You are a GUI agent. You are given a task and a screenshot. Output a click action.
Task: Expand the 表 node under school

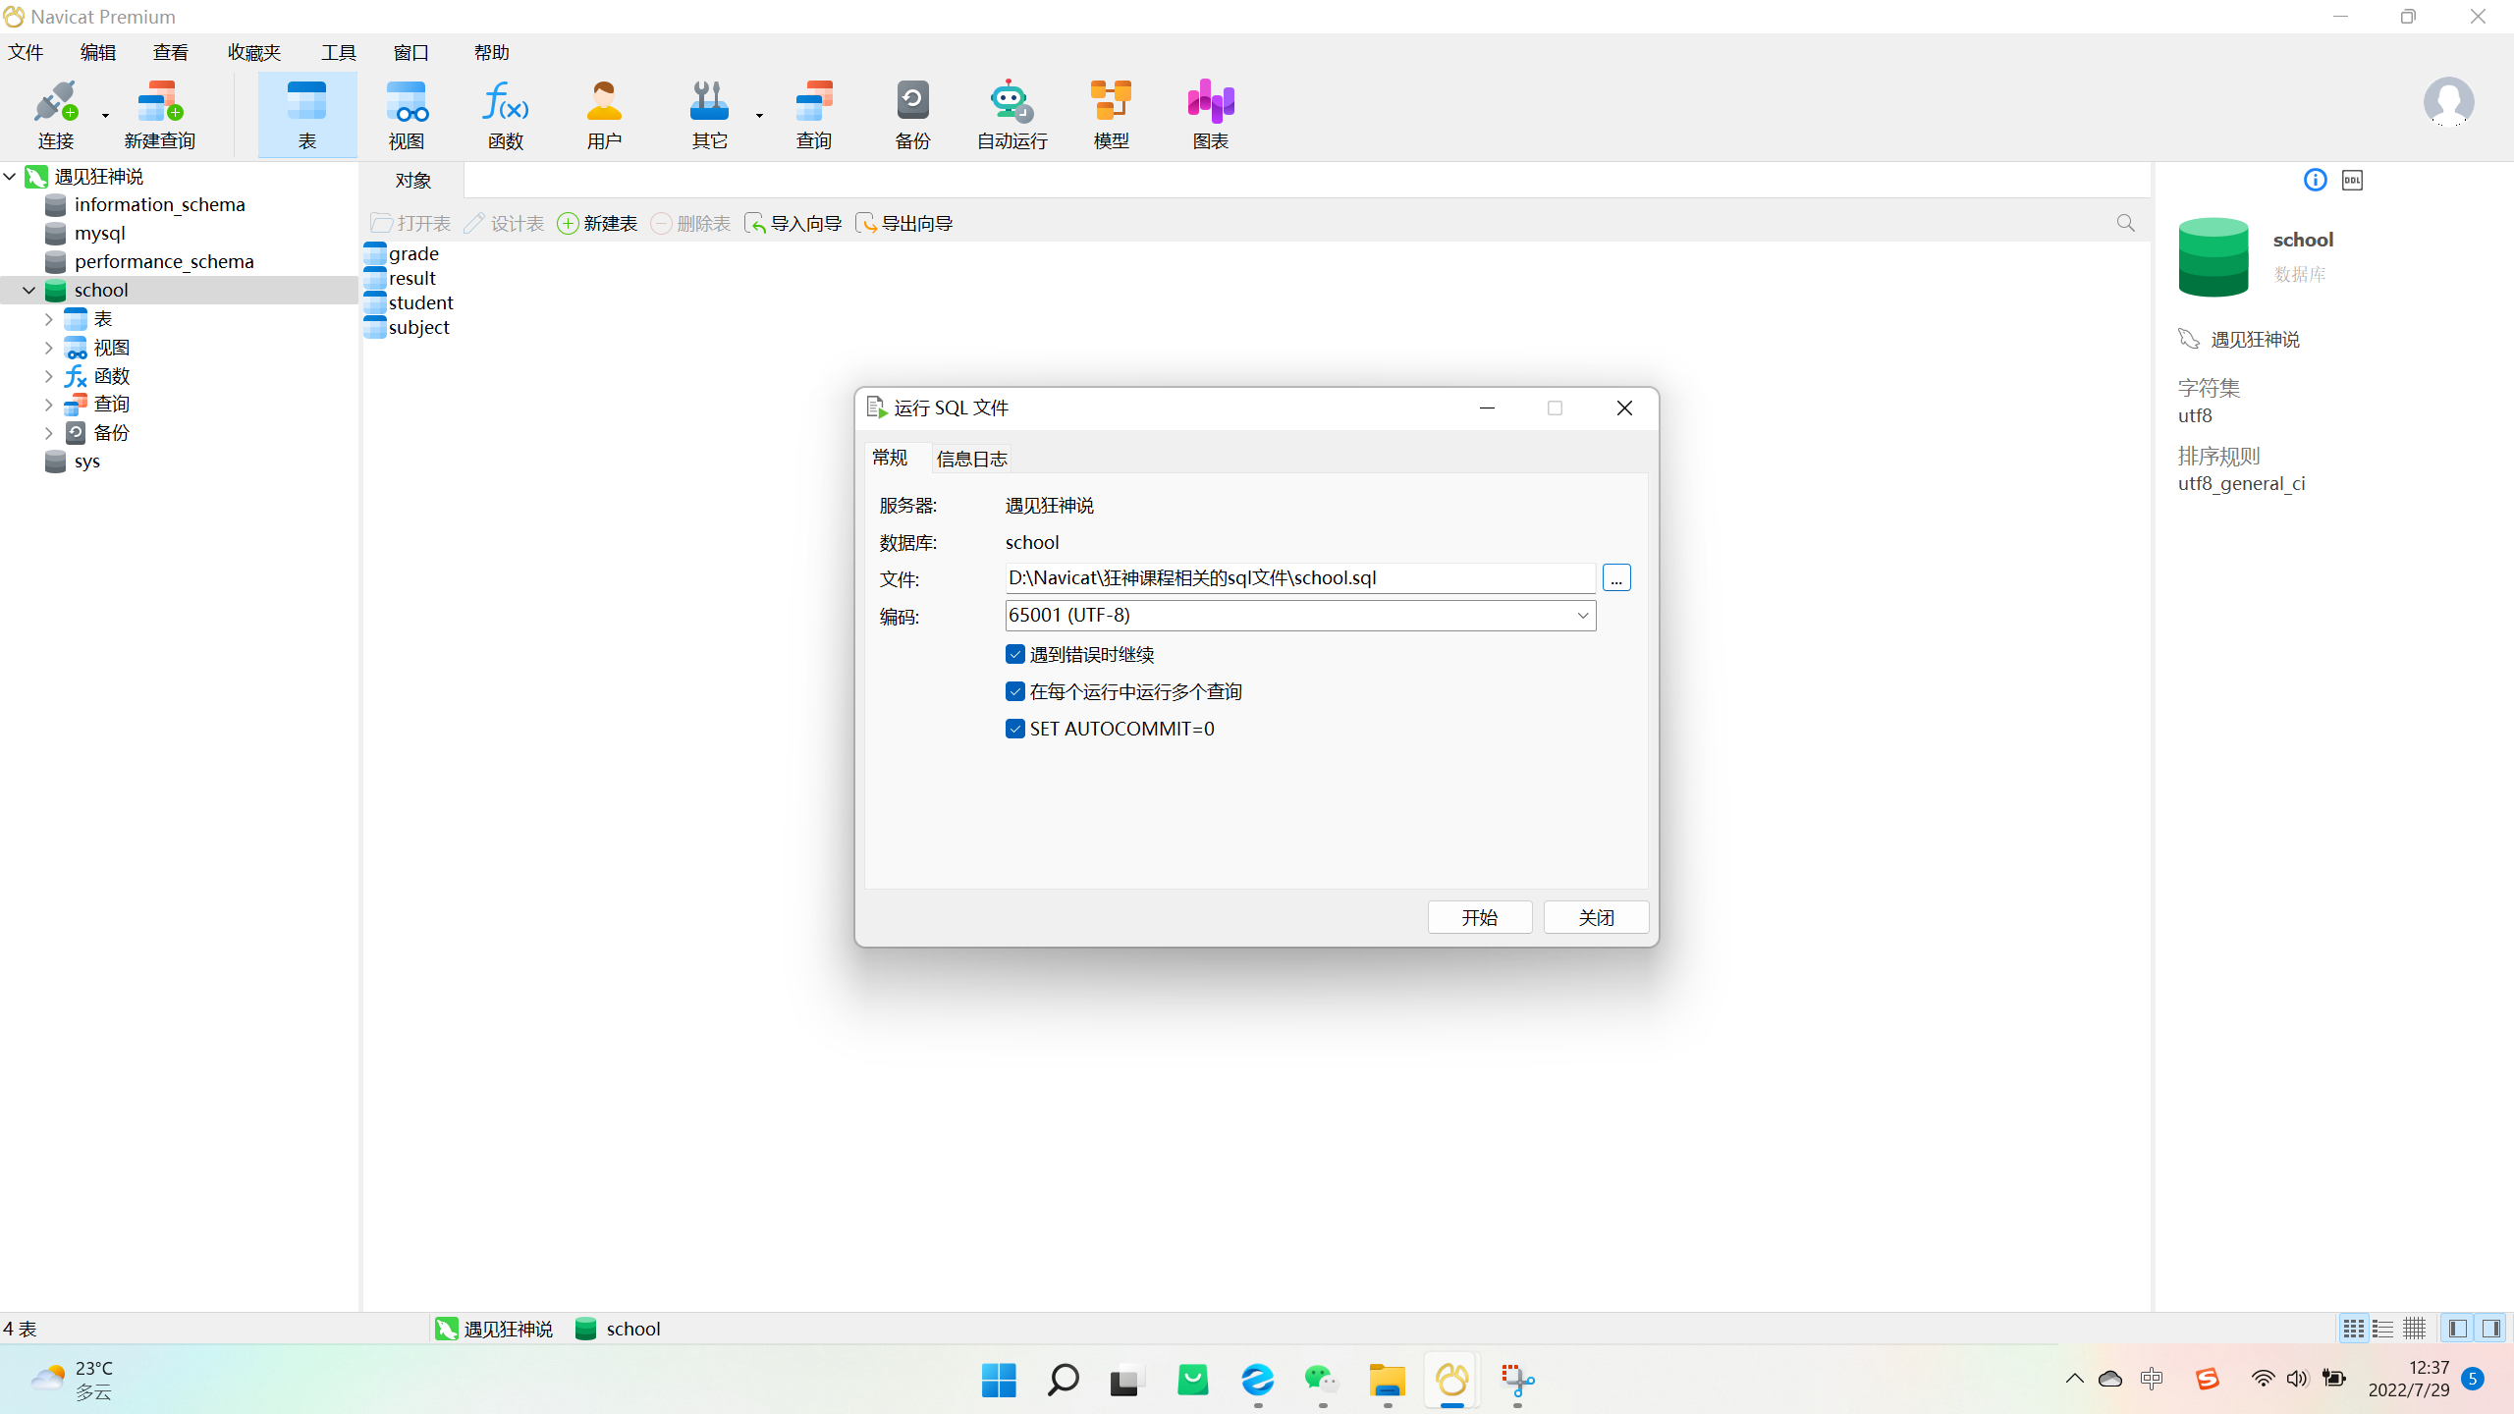[x=48, y=319]
